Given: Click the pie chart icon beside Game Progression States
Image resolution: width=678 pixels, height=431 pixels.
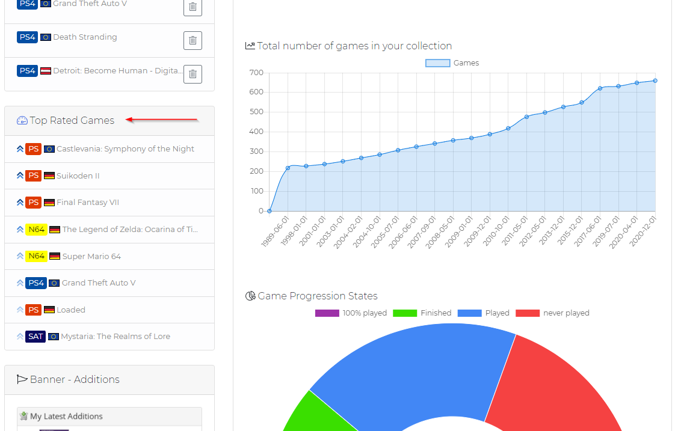Looking at the screenshot, I should point(250,296).
